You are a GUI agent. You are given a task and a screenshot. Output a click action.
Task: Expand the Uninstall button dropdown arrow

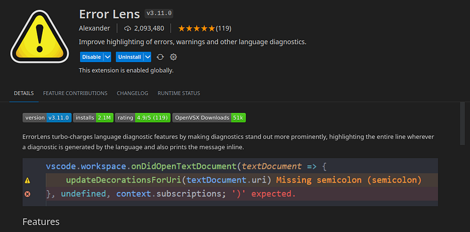147,57
